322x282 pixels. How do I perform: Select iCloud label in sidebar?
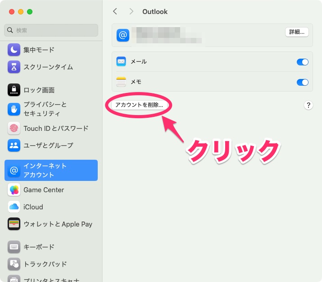click(33, 207)
